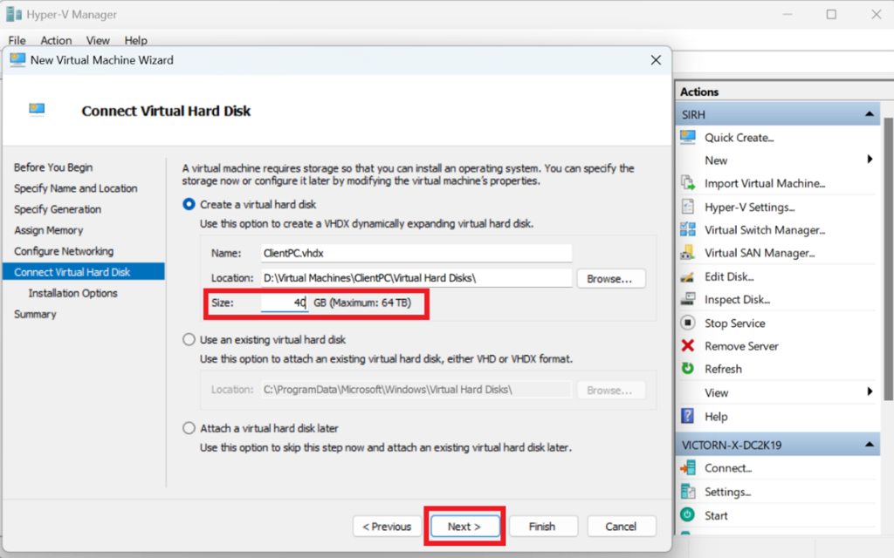894x558 pixels.
Task: Click Virtual Switch Manager... action
Action: 765,230
